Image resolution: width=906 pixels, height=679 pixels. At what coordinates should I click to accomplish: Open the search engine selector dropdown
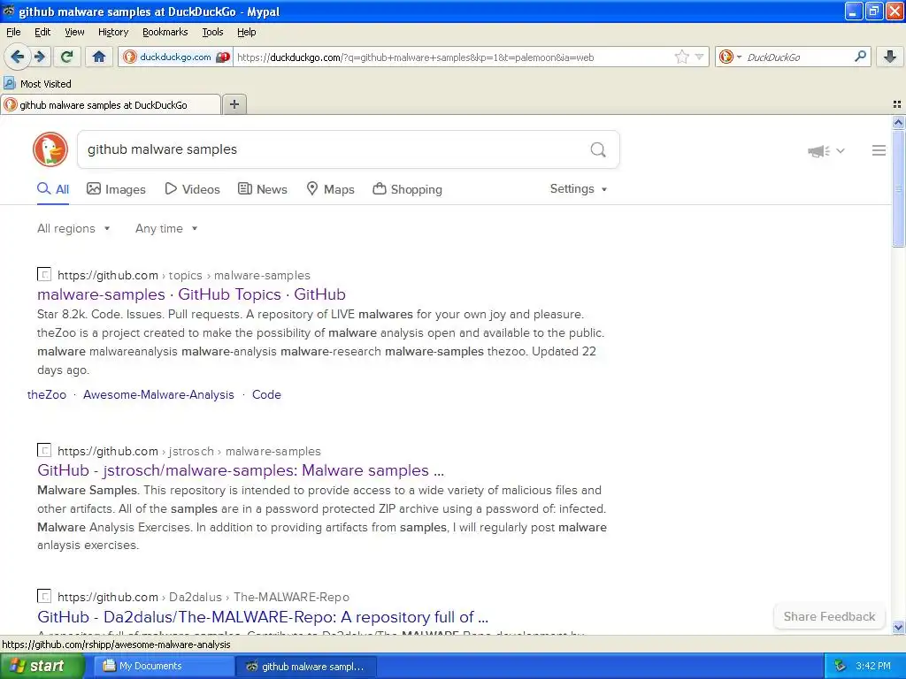pos(730,57)
